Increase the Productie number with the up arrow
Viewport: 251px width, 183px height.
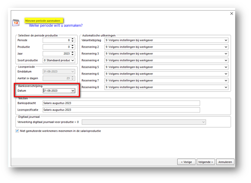point(72,46)
